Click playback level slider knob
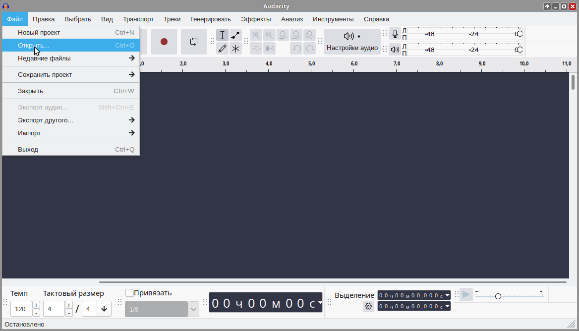579x331 pixels. [x=519, y=50]
